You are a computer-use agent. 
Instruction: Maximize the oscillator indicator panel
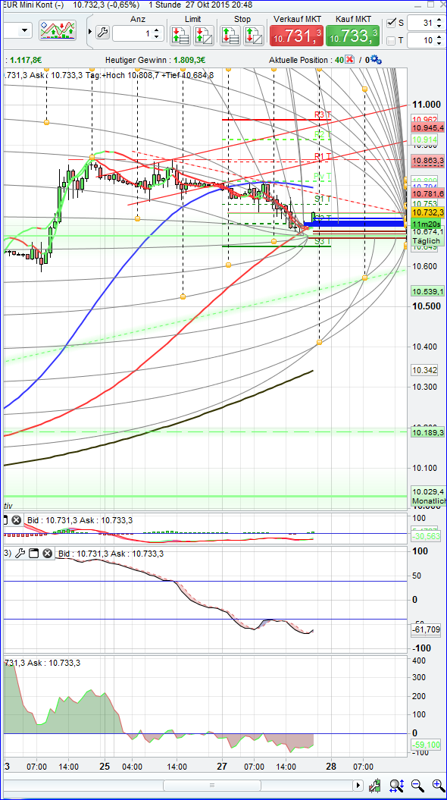pos(33,554)
